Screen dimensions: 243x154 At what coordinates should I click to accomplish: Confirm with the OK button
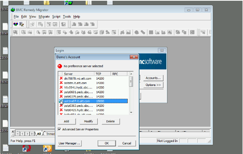pyautogui.click(x=106, y=143)
